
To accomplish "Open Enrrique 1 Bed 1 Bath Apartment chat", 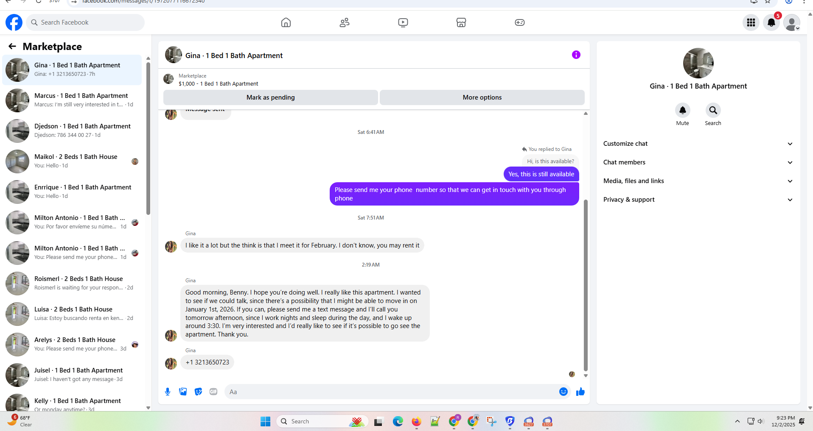I will tap(72, 192).
